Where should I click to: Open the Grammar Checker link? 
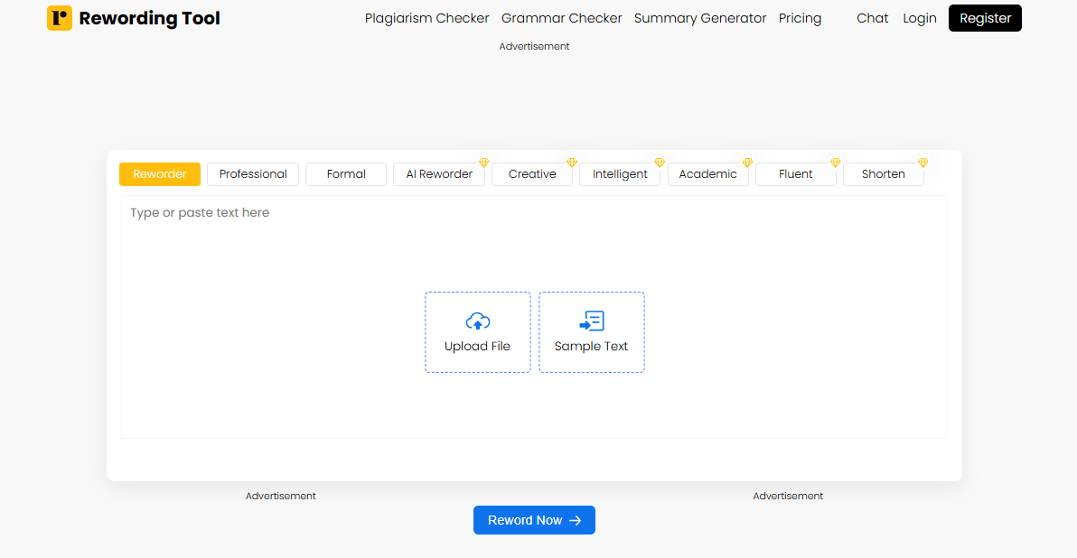[x=561, y=18]
